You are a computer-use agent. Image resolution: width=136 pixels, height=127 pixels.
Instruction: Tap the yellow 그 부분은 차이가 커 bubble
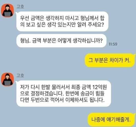(x=110, y=60)
